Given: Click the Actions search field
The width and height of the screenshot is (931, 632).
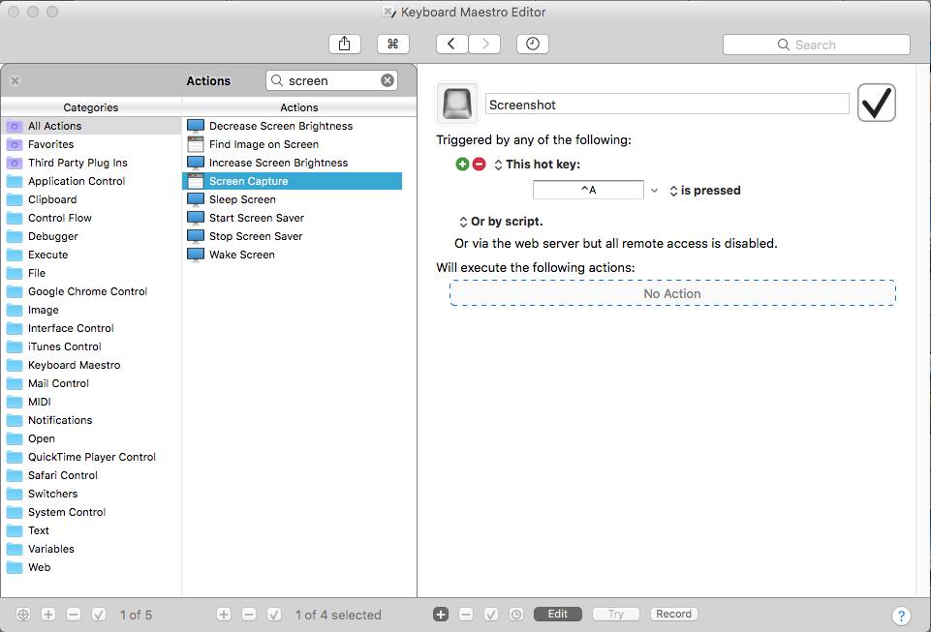Looking at the screenshot, I should pyautogui.click(x=331, y=80).
